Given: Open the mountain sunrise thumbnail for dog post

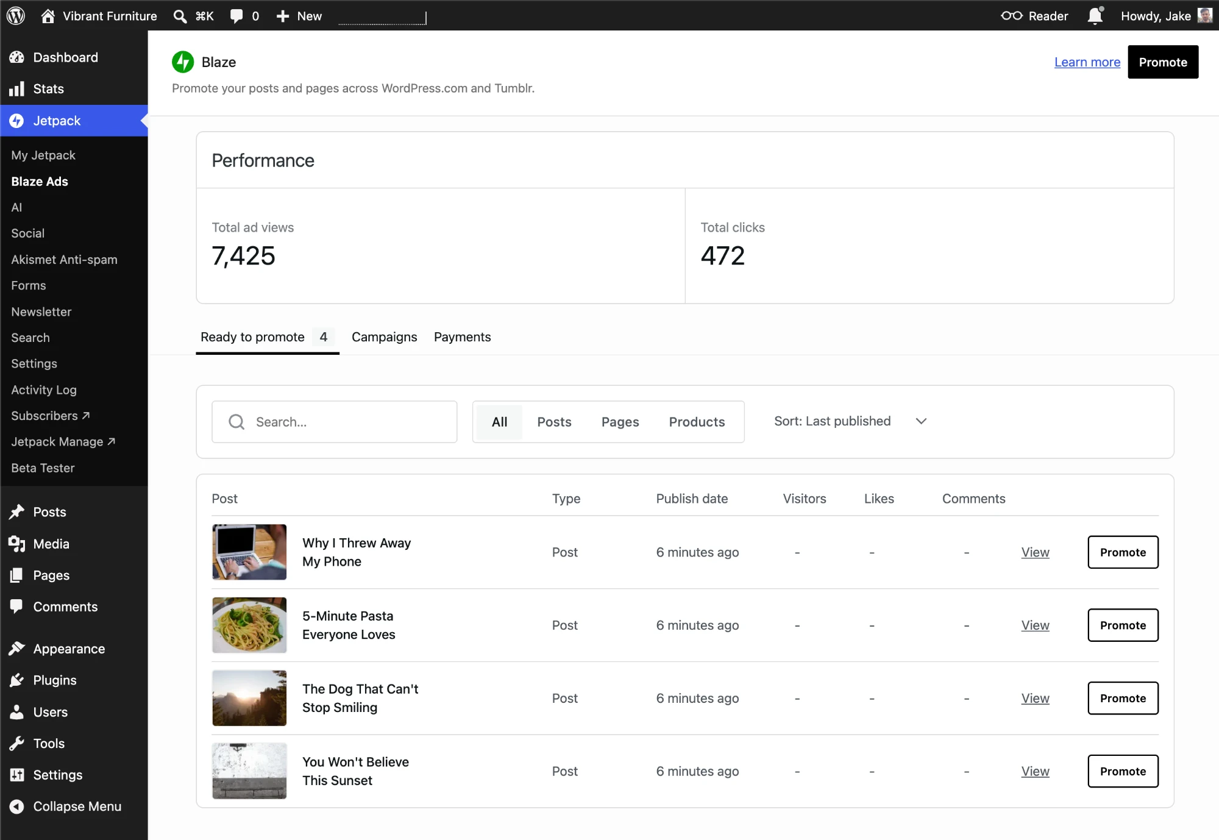Looking at the screenshot, I should (249, 699).
